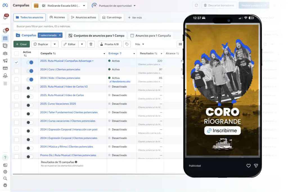Open the settings gear in sidebar
Screen dimensions: 288x192
5,172
